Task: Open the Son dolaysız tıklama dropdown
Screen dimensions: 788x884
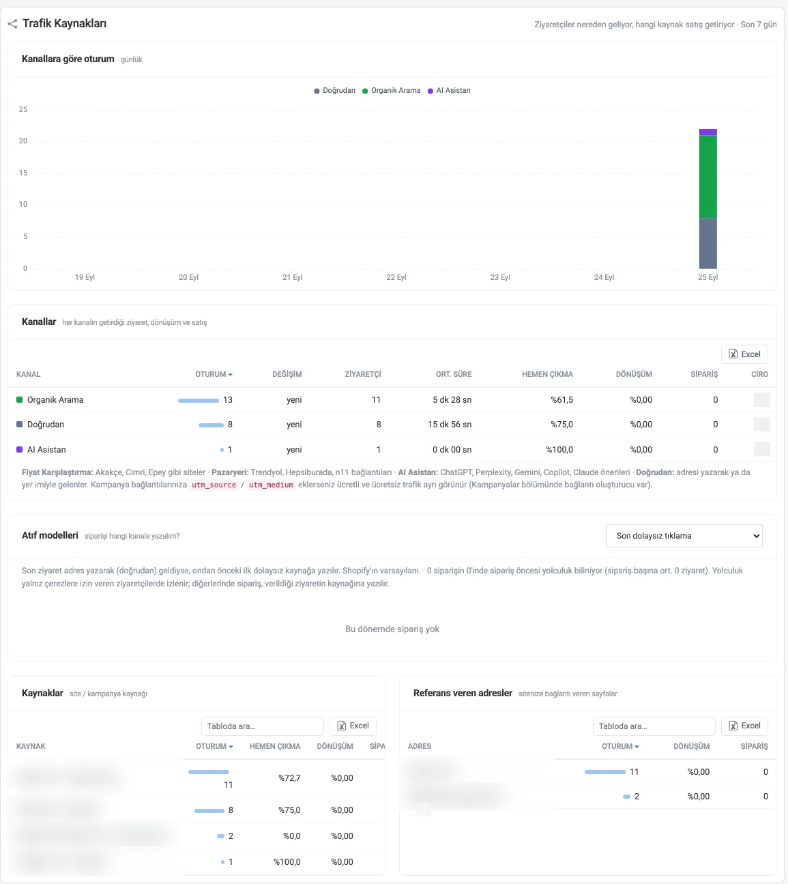Action: [684, 536]
